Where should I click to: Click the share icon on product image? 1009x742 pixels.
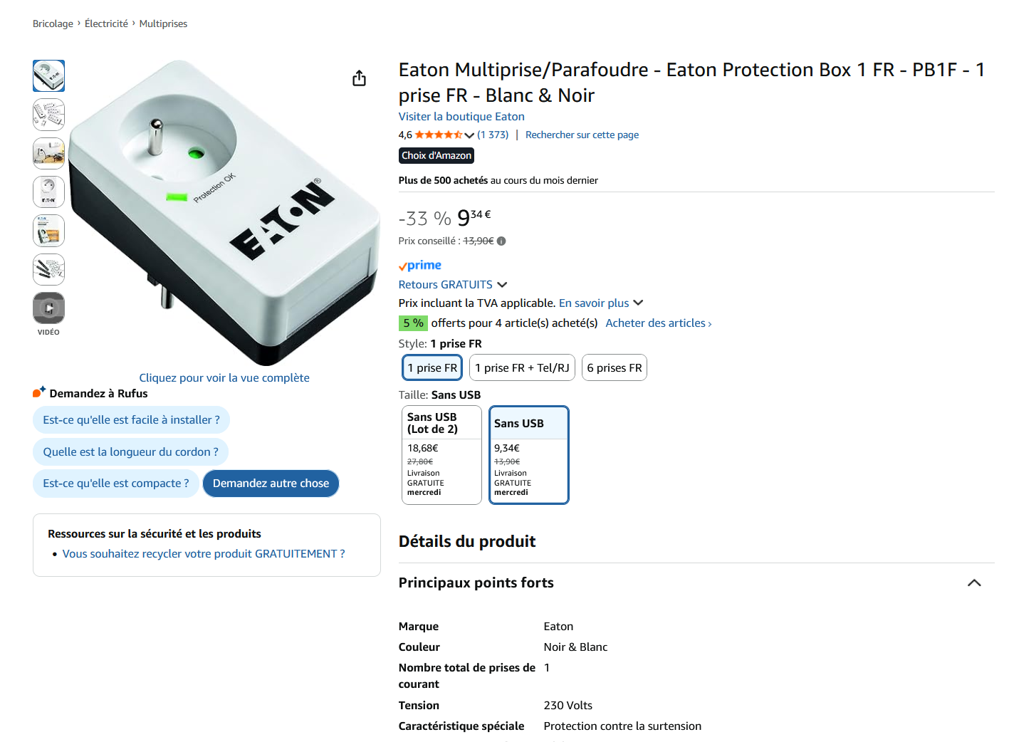coord(359,78)
